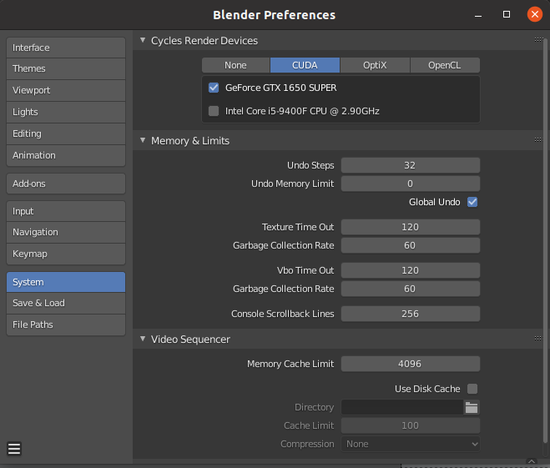550x468 pixels.
Task: Toggle the Global Undo checkbox
Action: (x=472, y=202)
